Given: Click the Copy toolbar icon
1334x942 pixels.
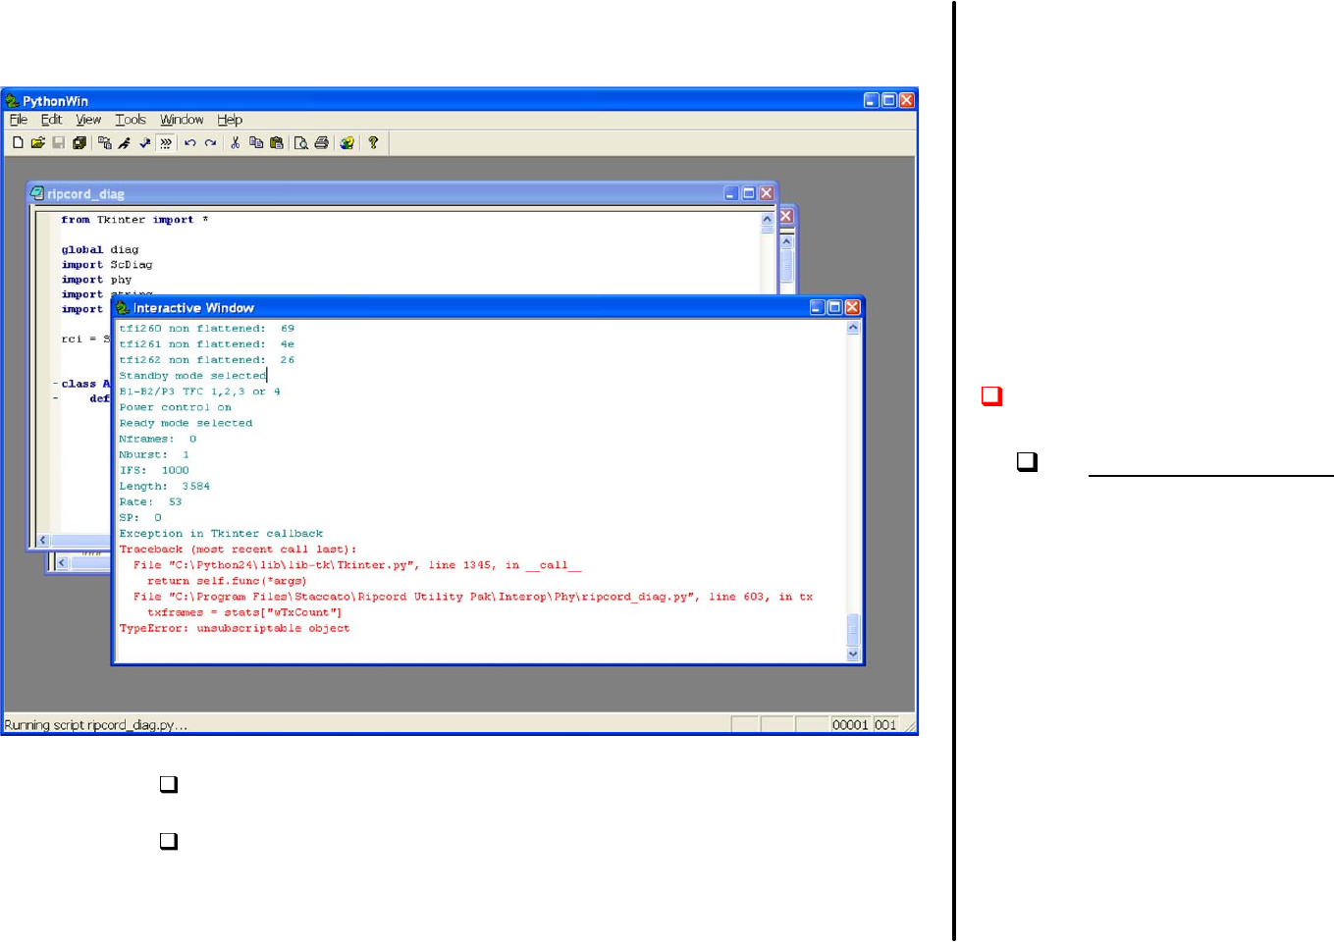Looking at the screenshot, I should click(x=256, y=143).
